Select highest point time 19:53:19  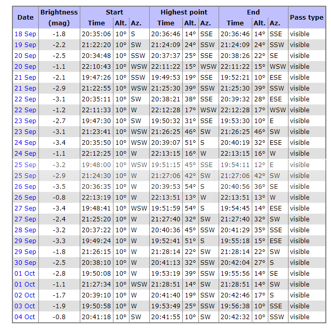coord(166,274)
